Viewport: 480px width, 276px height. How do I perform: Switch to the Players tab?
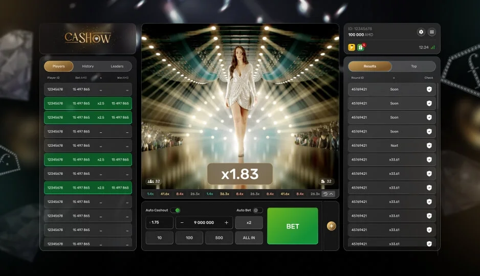58,66
